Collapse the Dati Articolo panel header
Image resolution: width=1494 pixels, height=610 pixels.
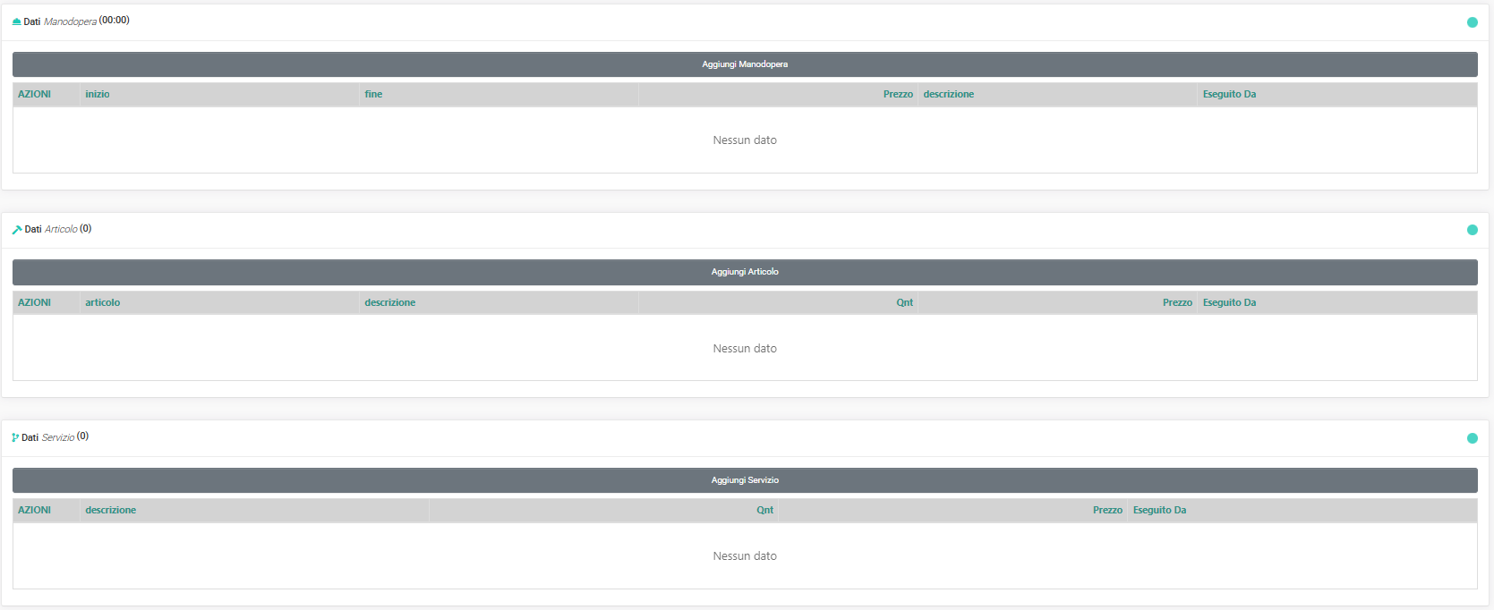coord(745,230)
